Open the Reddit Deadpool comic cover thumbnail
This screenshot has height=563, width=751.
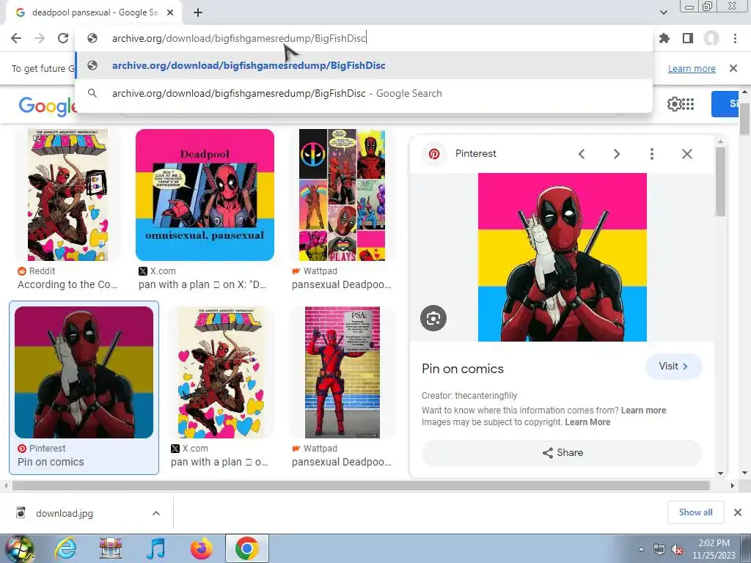68,195
